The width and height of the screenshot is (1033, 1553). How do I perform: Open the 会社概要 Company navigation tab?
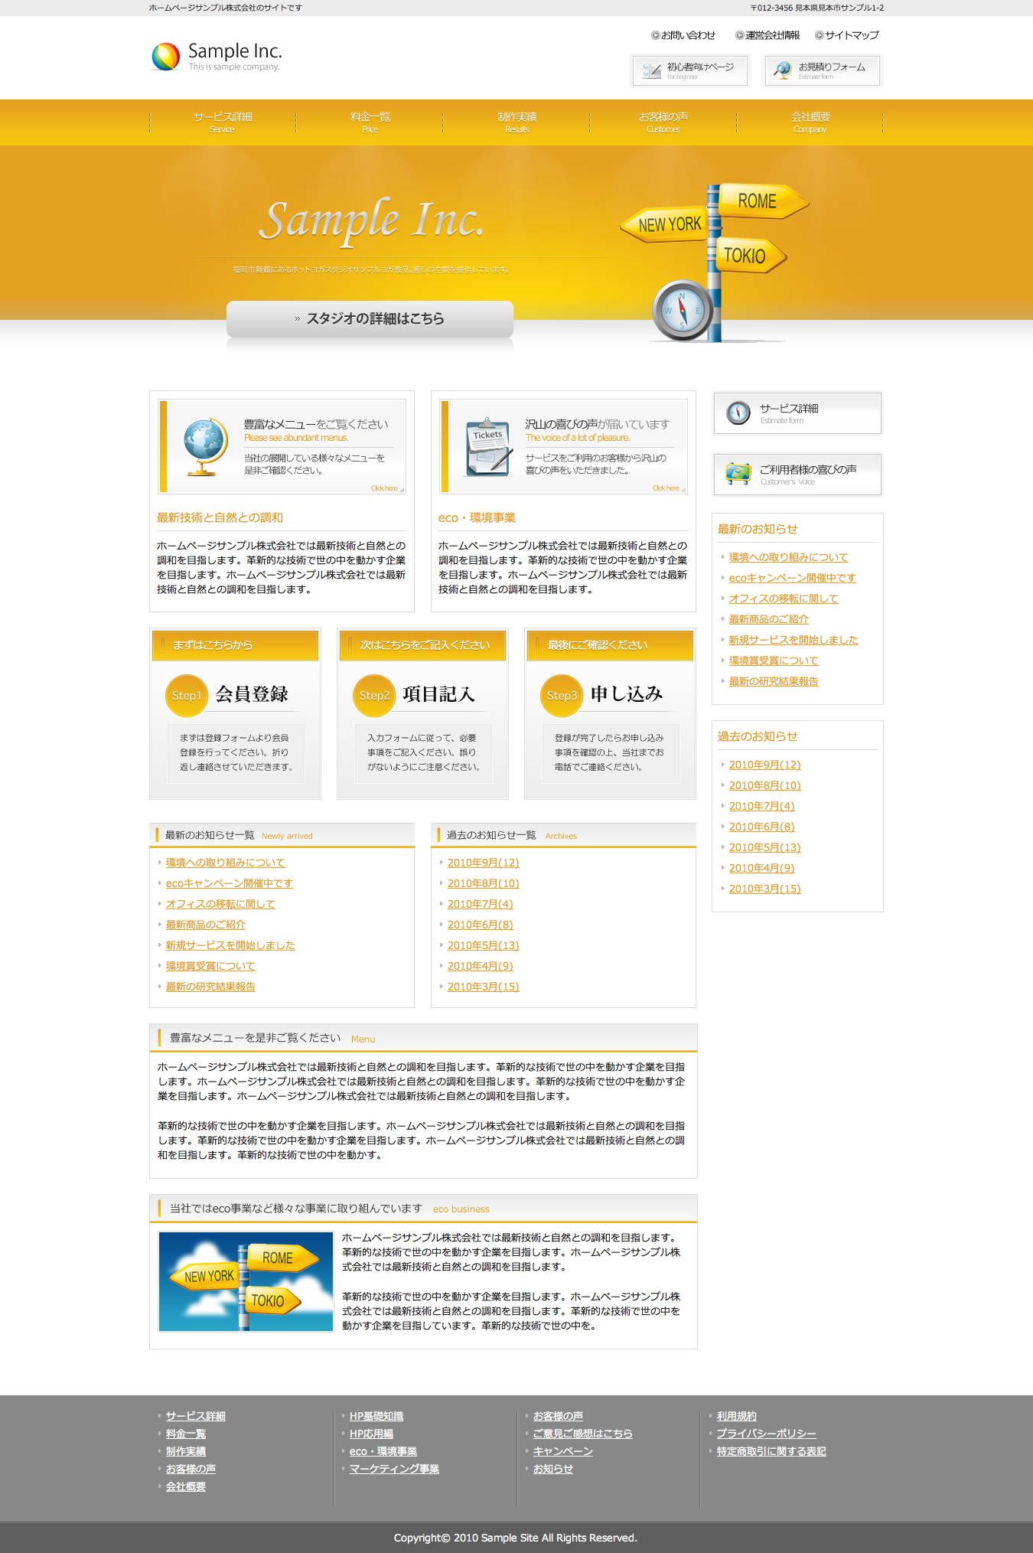click(810, 122)
